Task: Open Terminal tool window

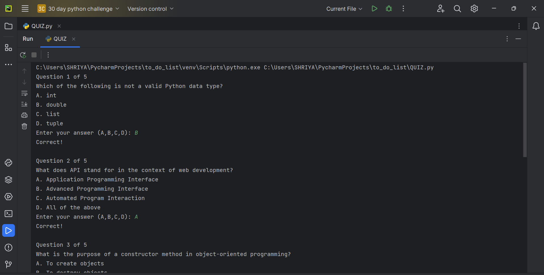Action: (8, 214)
